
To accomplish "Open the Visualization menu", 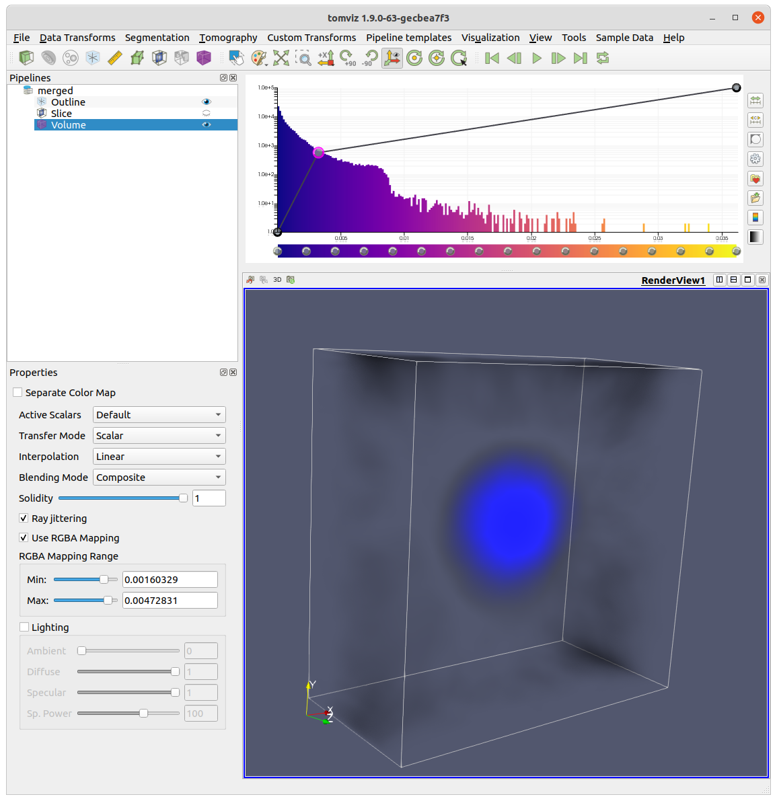I will click(x=490, y=38).
